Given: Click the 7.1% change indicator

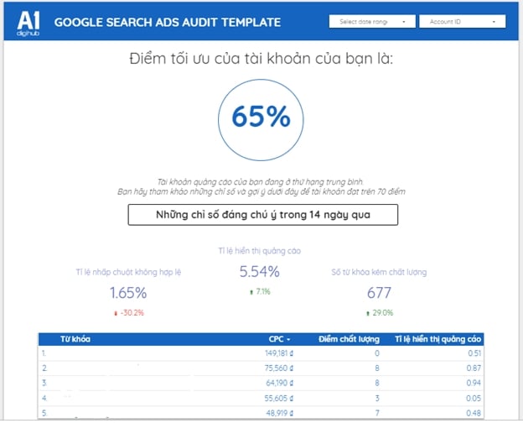Looking at the screenshot, I should (260, 292).
